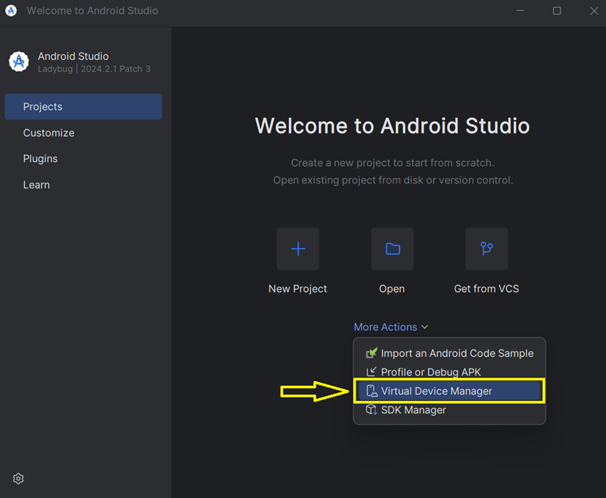Click the Get from VCS branch icon
The image size is (606, 498).
point(486,248)
